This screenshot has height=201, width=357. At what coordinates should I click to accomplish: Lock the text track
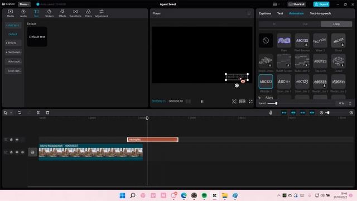11,140
